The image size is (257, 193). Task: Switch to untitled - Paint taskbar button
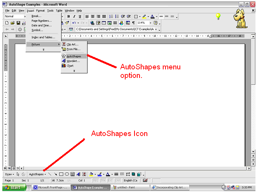[130, 188]
